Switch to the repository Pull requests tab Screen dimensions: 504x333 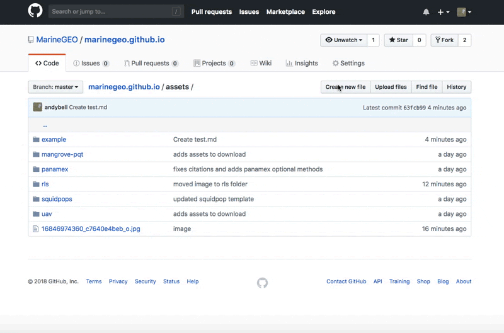[x=151, y=63]
